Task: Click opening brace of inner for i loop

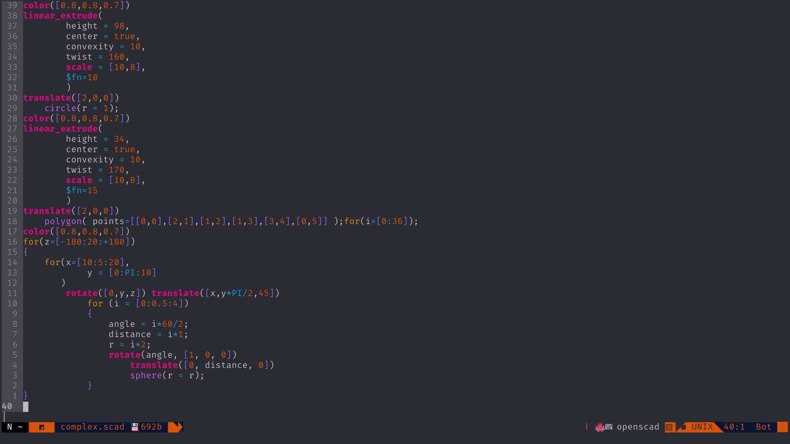Action: click(x=90, y=314)
